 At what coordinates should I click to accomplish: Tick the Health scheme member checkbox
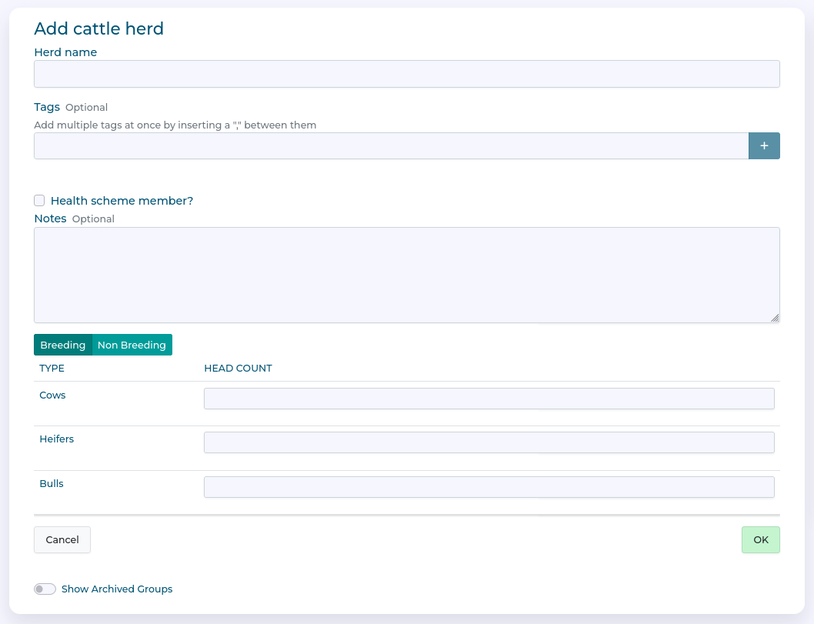coord(39,201)
